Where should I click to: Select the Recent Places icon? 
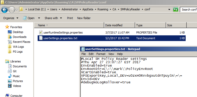[10, 42]
